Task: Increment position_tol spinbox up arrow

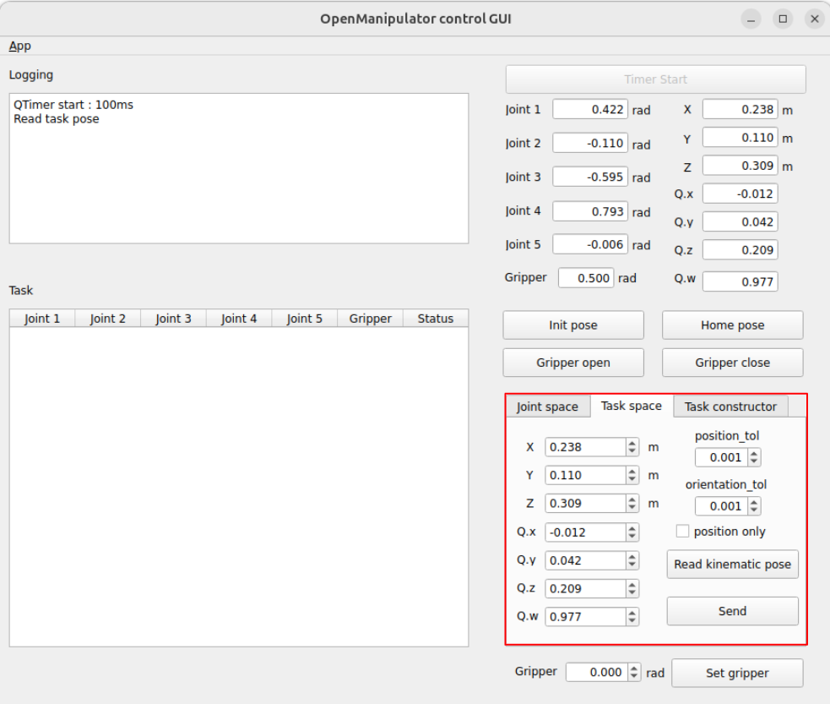Action: [754, 454]
